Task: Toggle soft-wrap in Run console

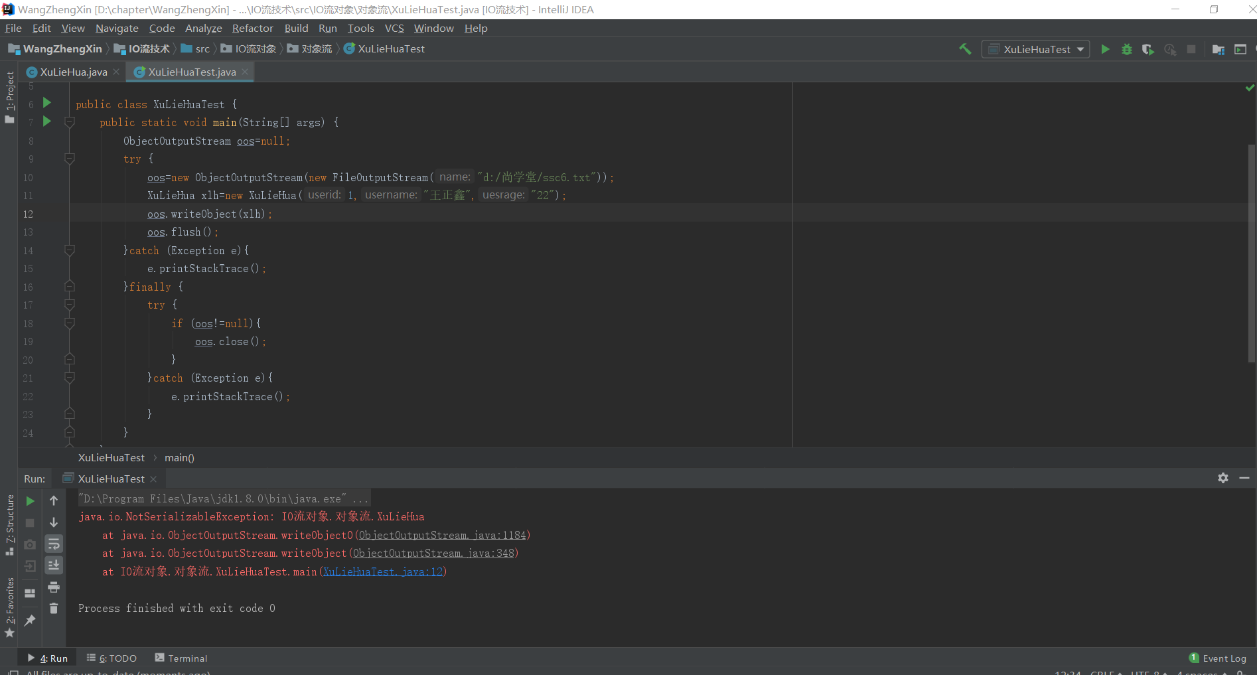Action: (x=54, y=544)
